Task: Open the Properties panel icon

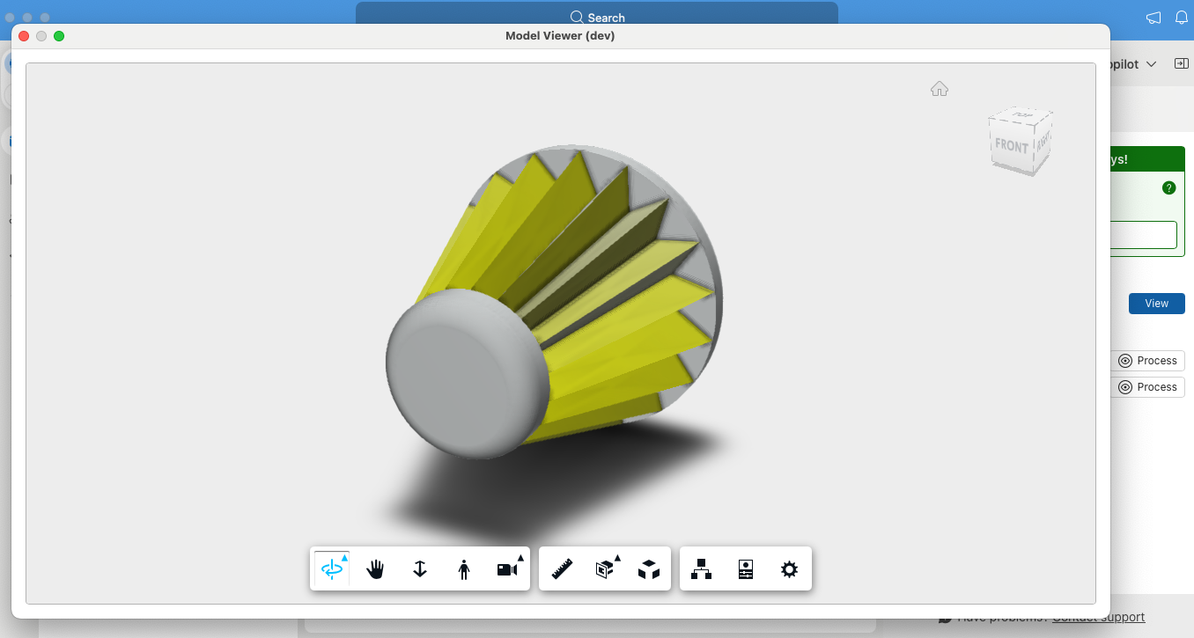Action: pos(746,569)
